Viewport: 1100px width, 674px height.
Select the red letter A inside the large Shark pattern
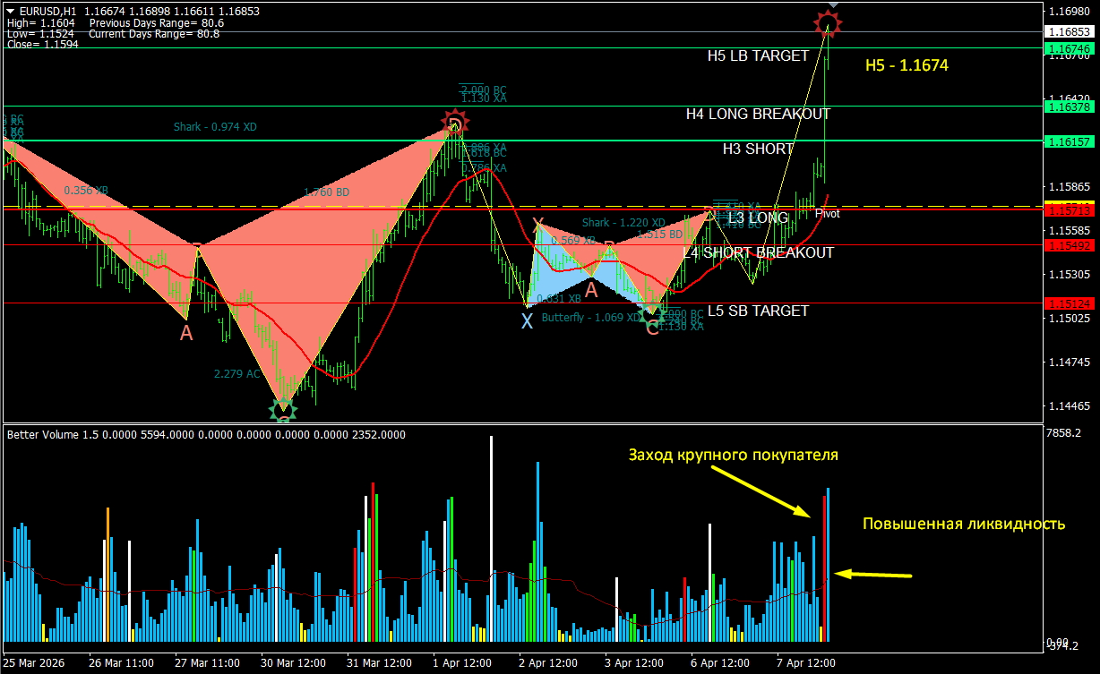click(x=185, y=333)
